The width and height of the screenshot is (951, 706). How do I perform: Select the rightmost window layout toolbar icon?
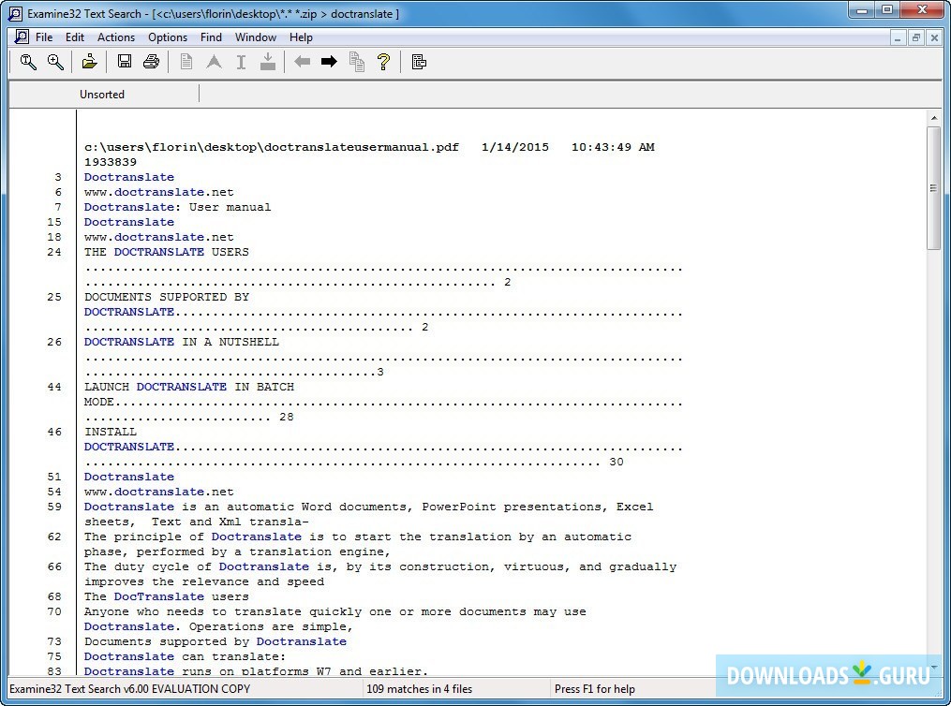coord(419,62)
